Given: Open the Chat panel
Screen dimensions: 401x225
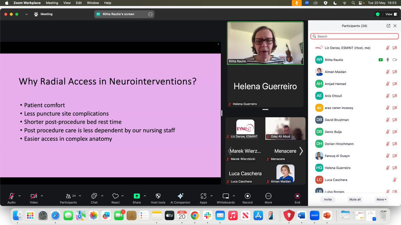Looking at the screenshot, I should (x=94, y=196).
